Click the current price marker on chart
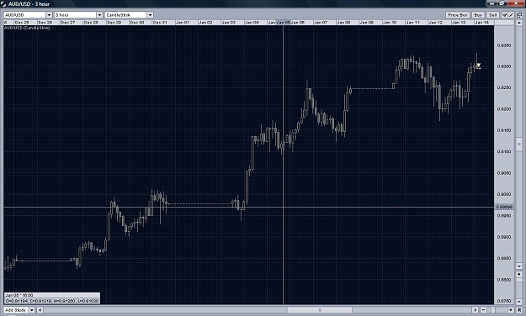Image resolution: width=526 pixels, height=316 pixels. coord(479,66)
